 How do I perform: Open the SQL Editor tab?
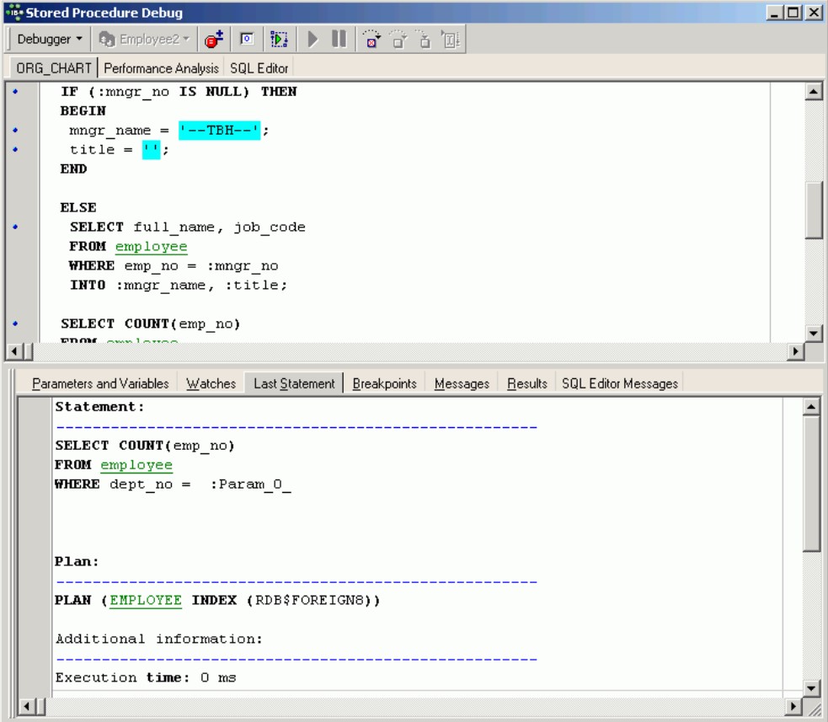(x=259, y=68)
